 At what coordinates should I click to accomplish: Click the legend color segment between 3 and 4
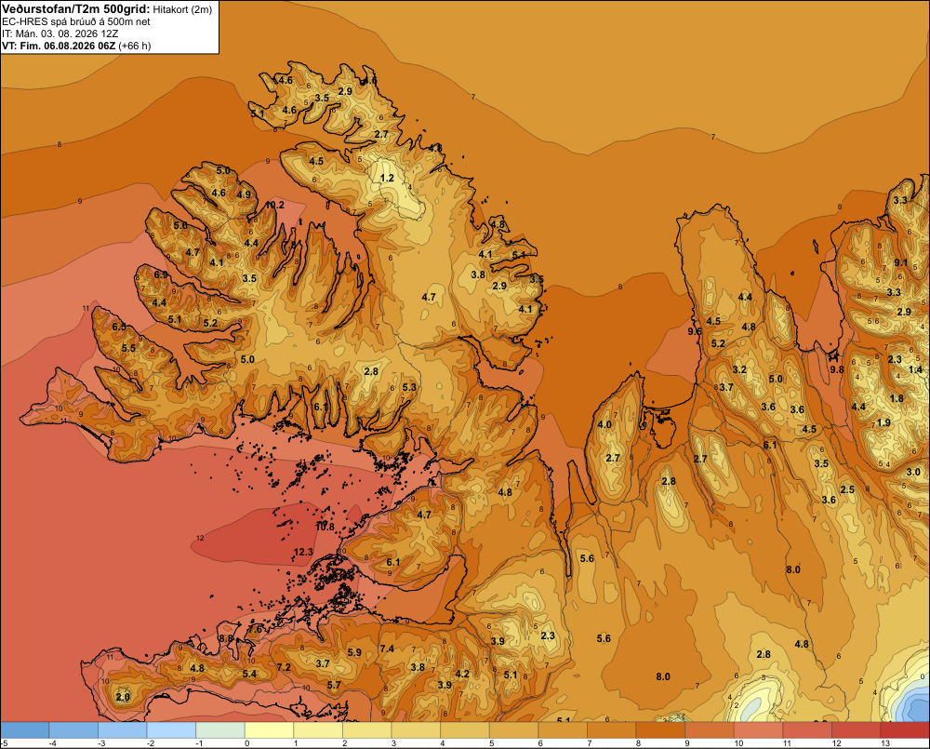tap(416, 730)
